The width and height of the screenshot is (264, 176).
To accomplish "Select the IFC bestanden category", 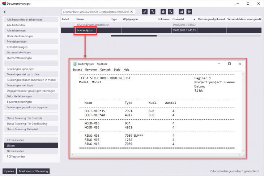I will click(x=16, y=140).
